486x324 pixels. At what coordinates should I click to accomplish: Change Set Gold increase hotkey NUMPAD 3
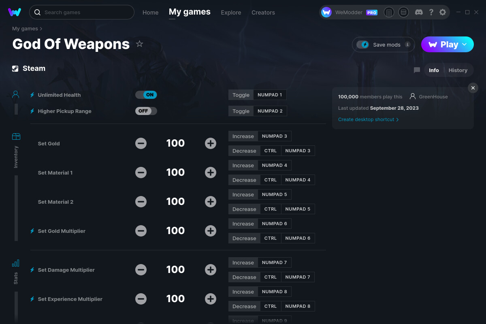(274, 136)
